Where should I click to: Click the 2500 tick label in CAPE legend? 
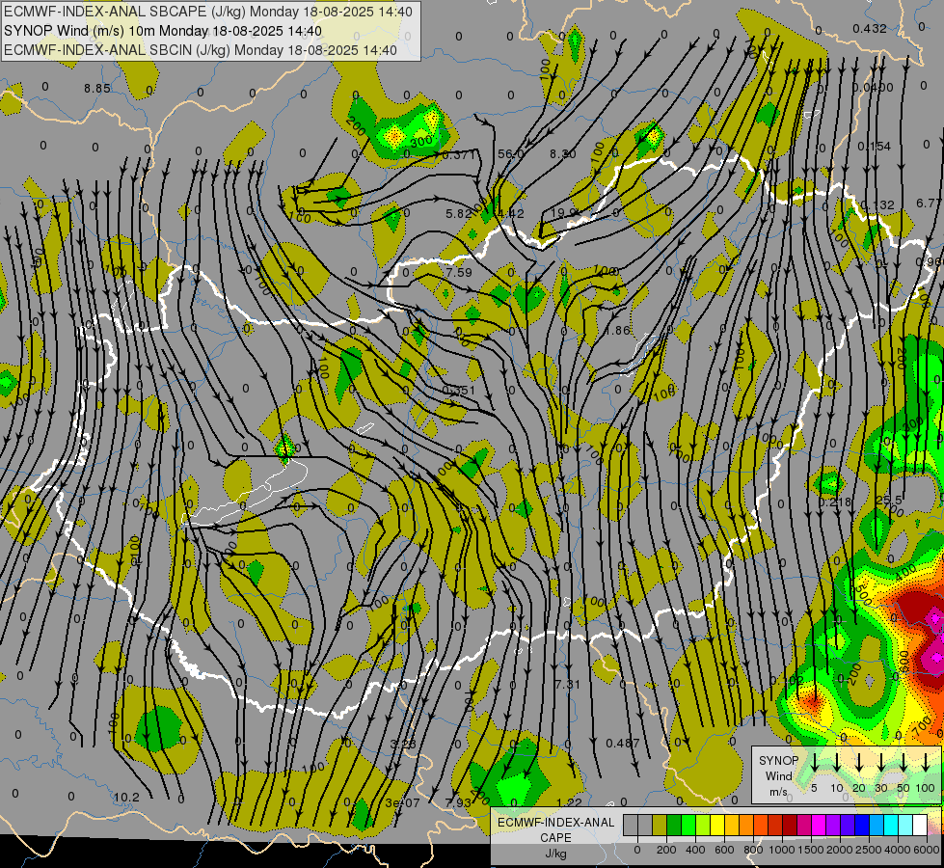[868, 850]
